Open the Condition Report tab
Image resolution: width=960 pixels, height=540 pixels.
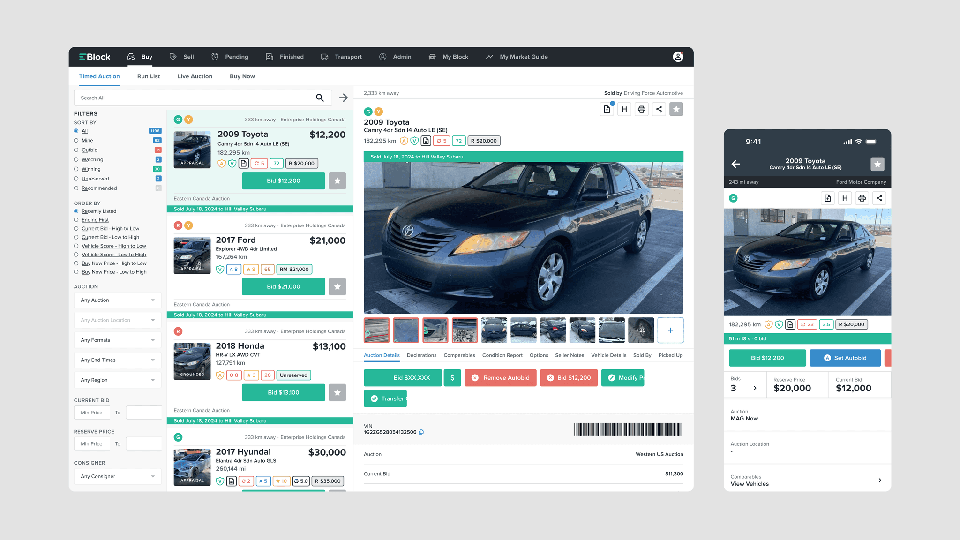(502, 355)
